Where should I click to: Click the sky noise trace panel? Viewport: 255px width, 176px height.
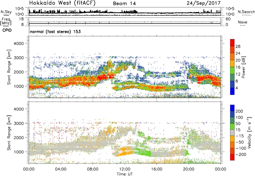coord(125,12)
